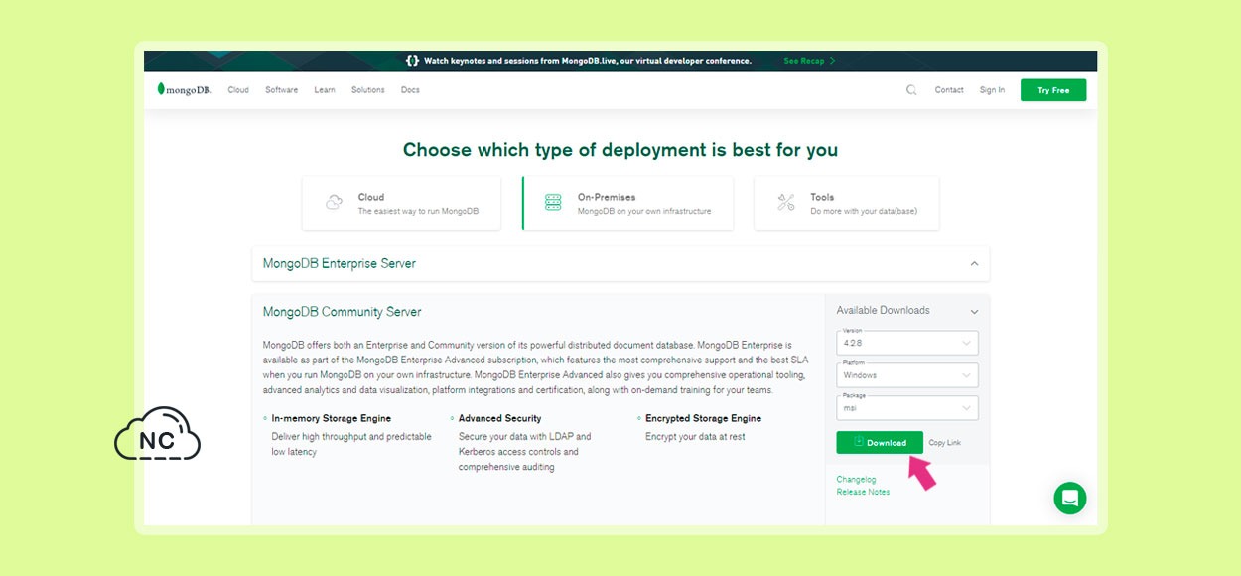Click the Advanced Security feature title

click(x=500, y=418)
